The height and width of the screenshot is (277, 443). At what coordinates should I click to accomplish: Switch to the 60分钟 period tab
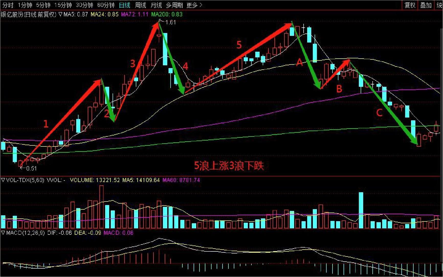click(x=106, y=5)
